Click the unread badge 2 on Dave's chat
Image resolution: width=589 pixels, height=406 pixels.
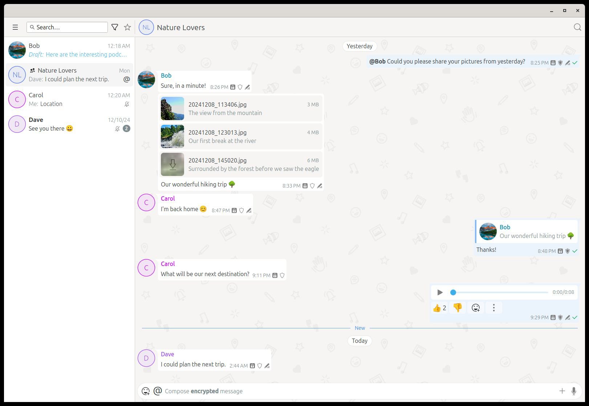126,128
